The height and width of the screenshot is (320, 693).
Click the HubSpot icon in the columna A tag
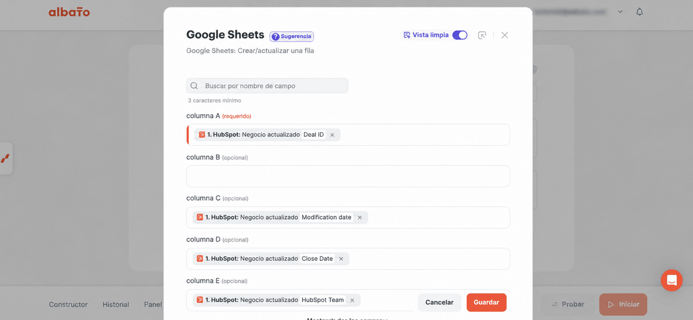202,135
